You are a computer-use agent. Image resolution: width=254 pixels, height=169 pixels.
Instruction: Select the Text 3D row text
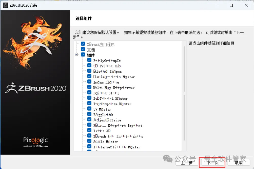tap(102, 131)
